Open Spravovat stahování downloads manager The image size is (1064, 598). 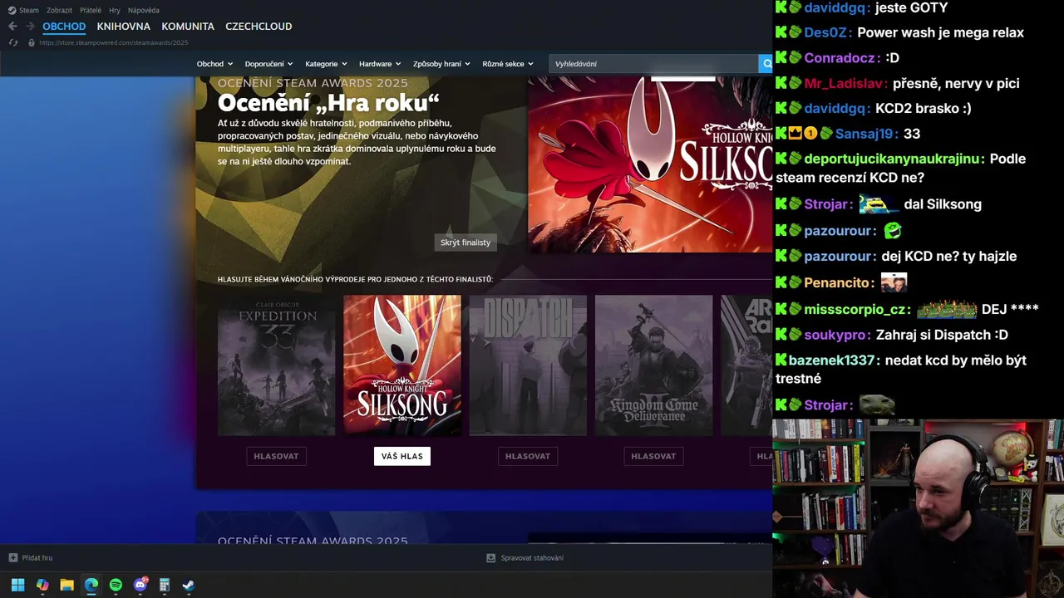point(532,557)
